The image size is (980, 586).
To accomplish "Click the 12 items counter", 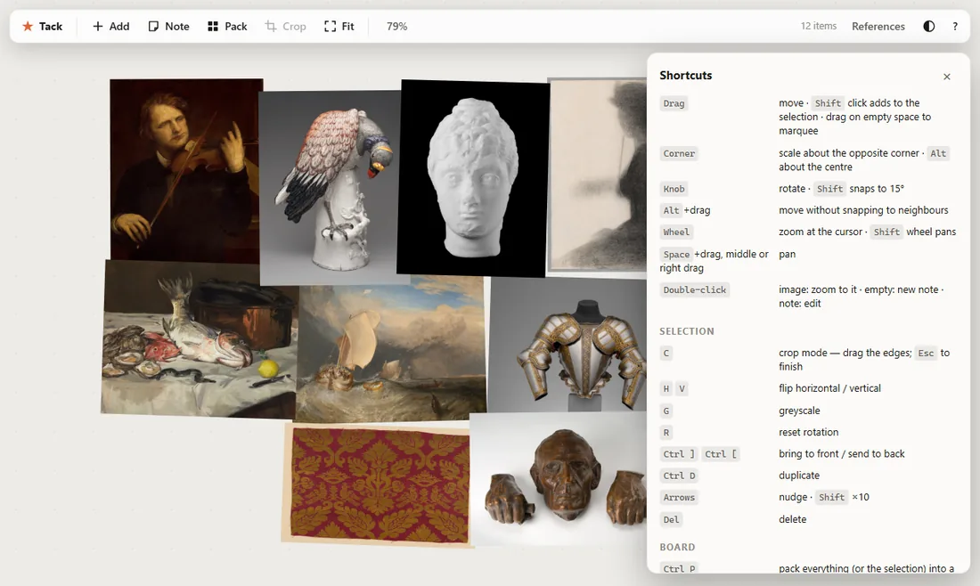I will click(x=819, y=26).
